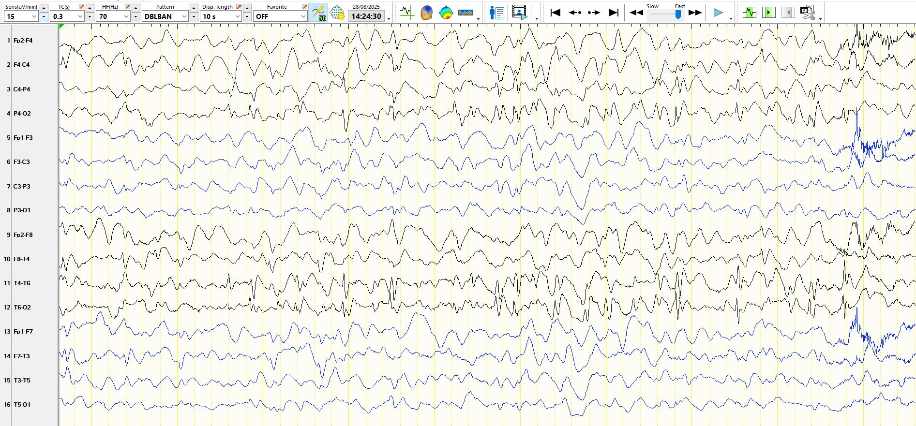The width and height of the screenshot is (916, 426).
Task: Open the patient information panel
Action: point(496,13)
